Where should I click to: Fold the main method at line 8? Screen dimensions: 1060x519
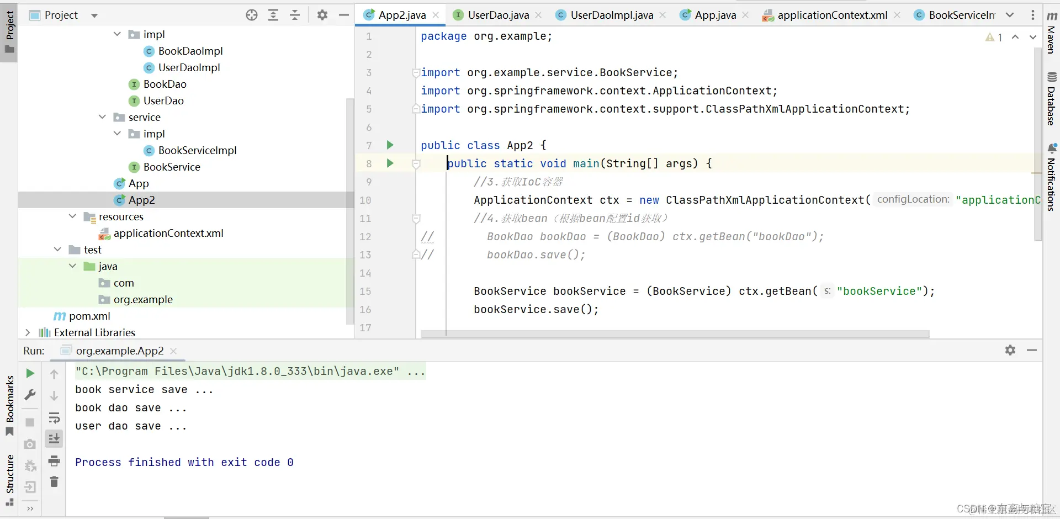(416, 163)
